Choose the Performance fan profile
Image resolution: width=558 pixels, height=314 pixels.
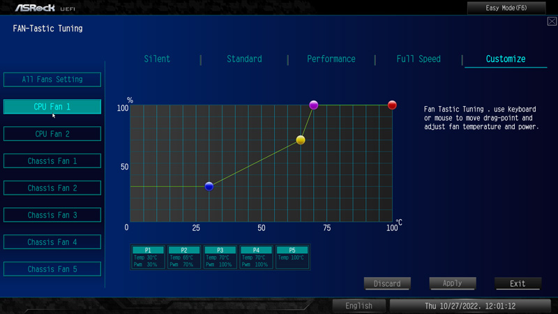331,59
